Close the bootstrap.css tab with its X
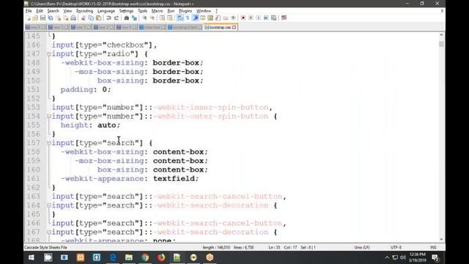This screenshot has height=264, width=469. [x=234, y=27]
